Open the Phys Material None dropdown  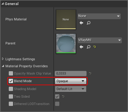[99, 16]
